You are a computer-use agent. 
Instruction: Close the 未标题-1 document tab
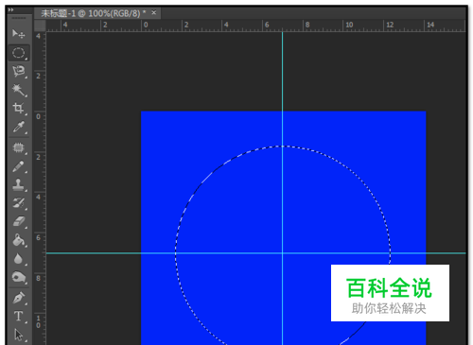[x=154, y=12]
